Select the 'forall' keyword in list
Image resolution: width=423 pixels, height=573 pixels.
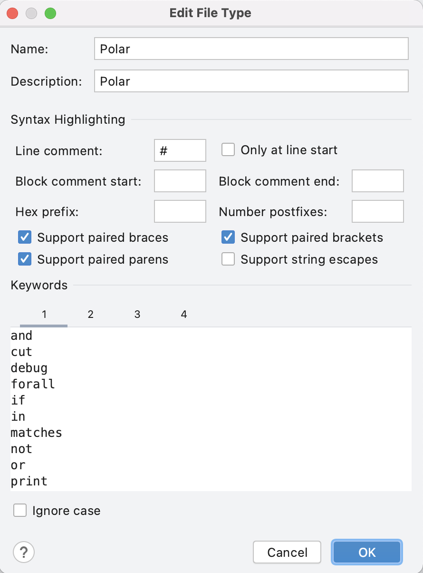pos(33,384)
